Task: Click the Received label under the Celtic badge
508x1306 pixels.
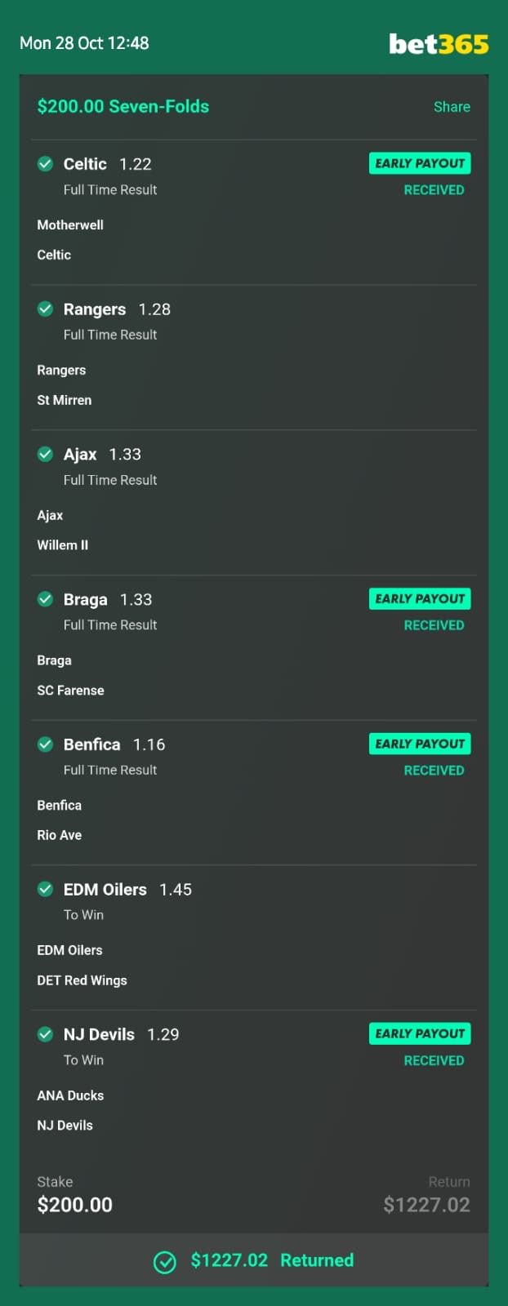Action: click(434, 190)
